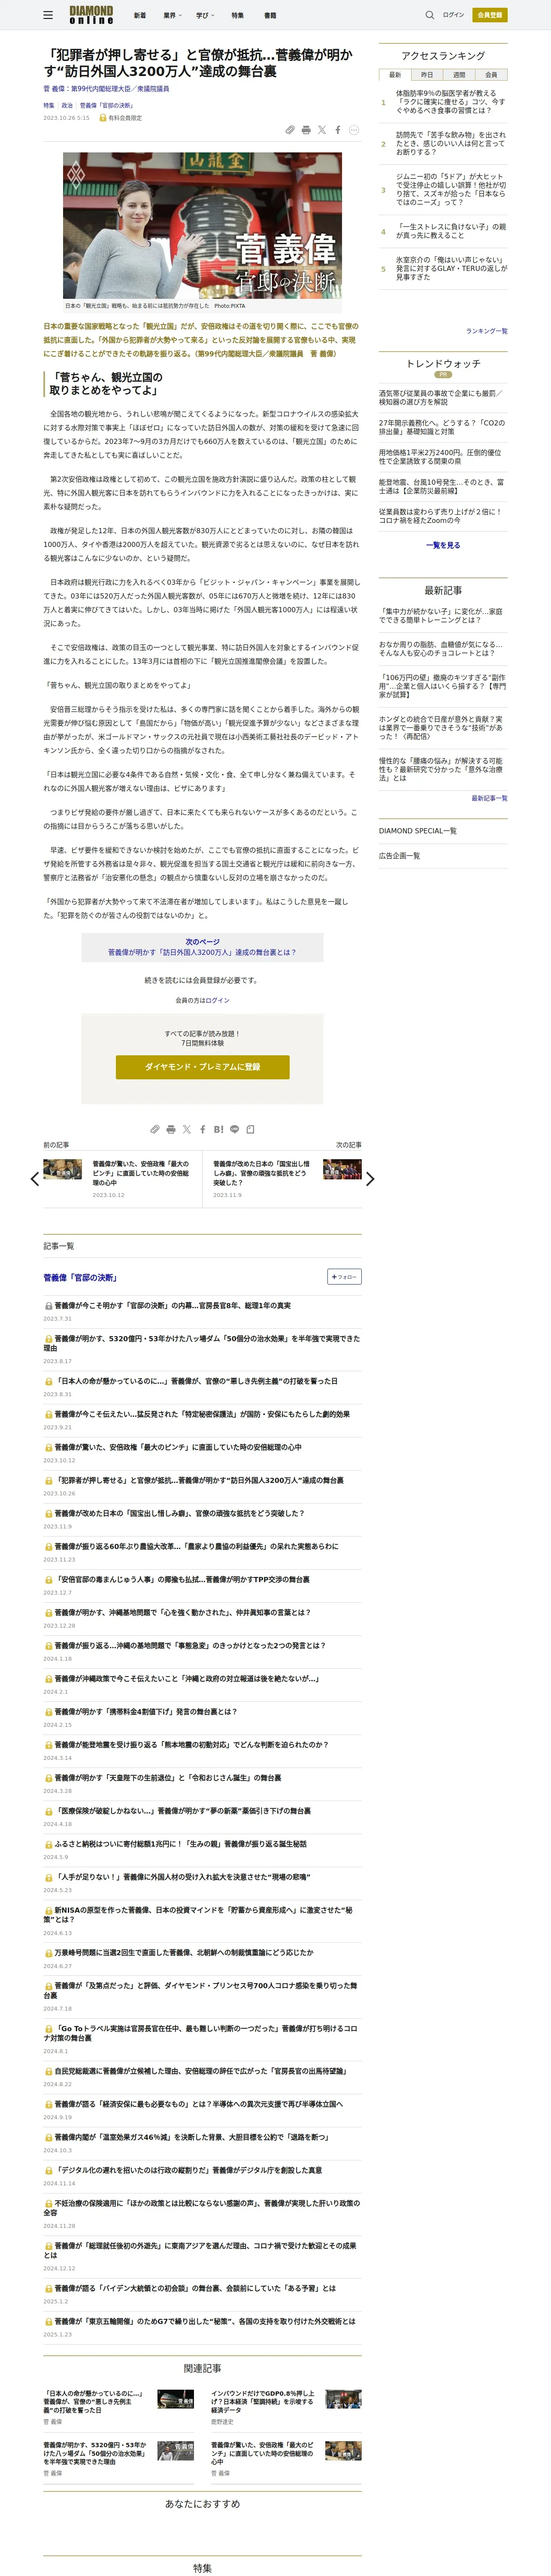Open article list entry dated 2023.7.31

tap(172, 1306)
